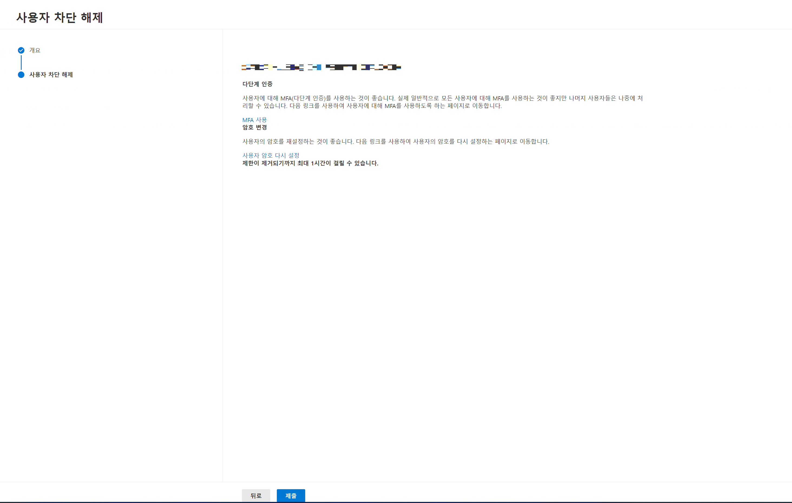Screen dimensions: 792x503
Task: Click the bold note about 최대 1시간
Action: (x=310, y=163)
